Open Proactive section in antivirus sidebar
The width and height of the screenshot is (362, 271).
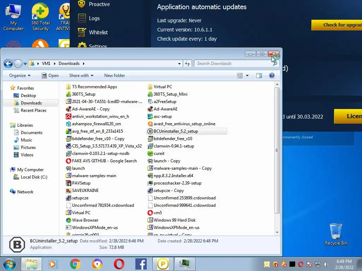[x=94, y=4]
